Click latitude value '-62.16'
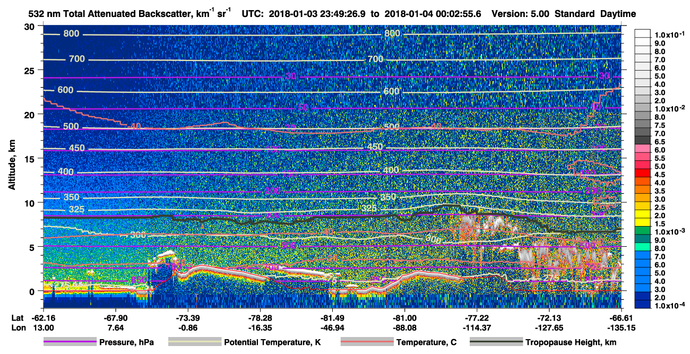Image resolution: width=690 pixels, height=354 pixels. point(42,317)
